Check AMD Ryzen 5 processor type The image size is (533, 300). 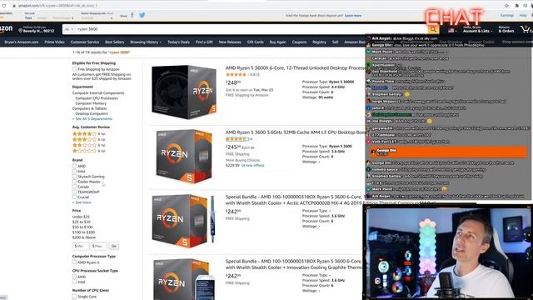coord(74,262)
